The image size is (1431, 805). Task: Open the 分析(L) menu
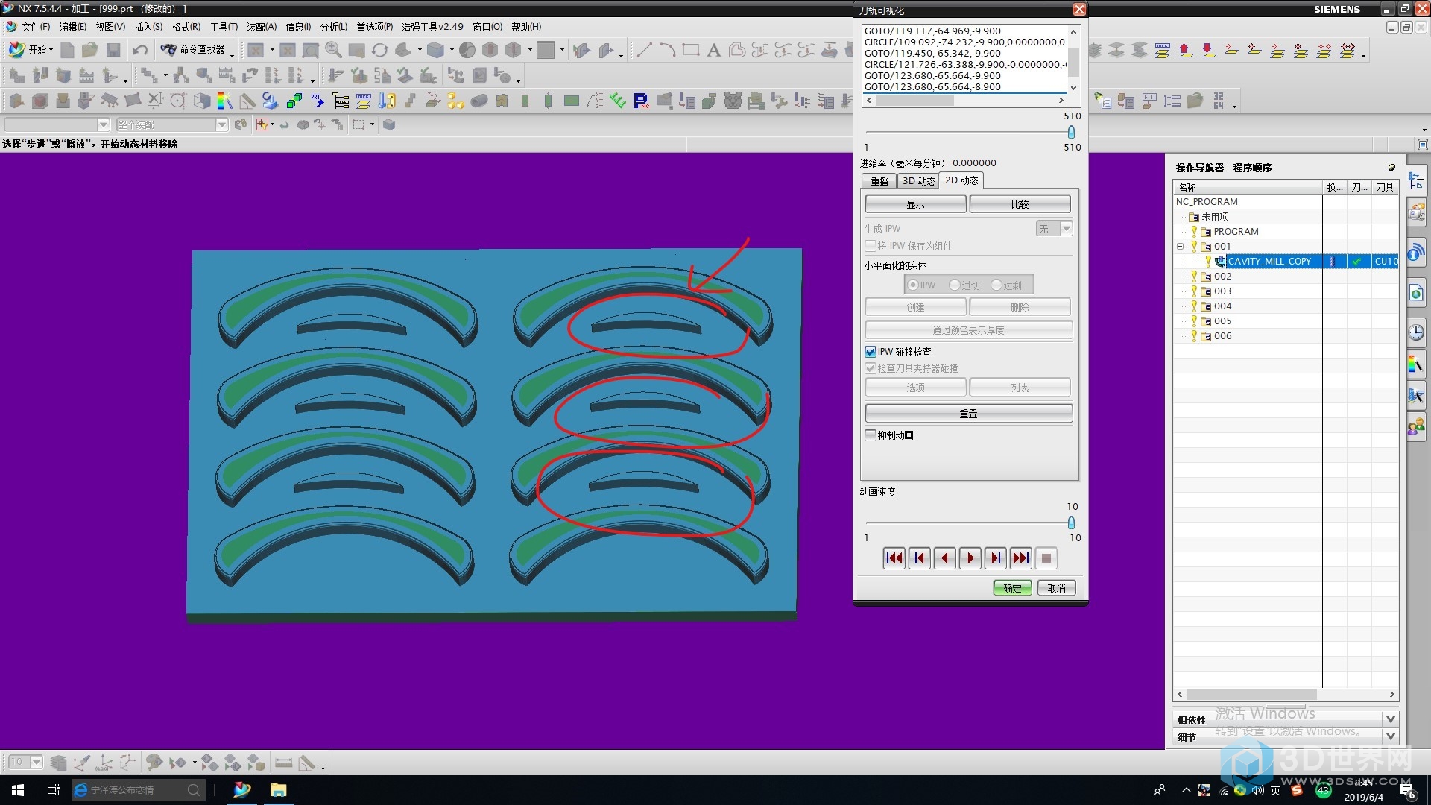tap(334, 27)
